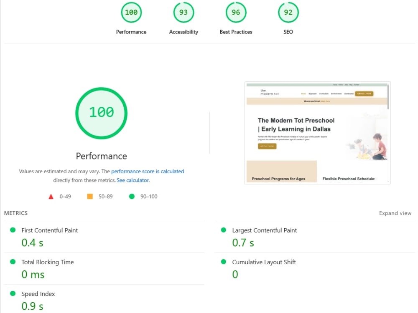The height and width of the screenshot is (313, 418).
Task: Click the METRICS section heading
Action: coord(16,213)
